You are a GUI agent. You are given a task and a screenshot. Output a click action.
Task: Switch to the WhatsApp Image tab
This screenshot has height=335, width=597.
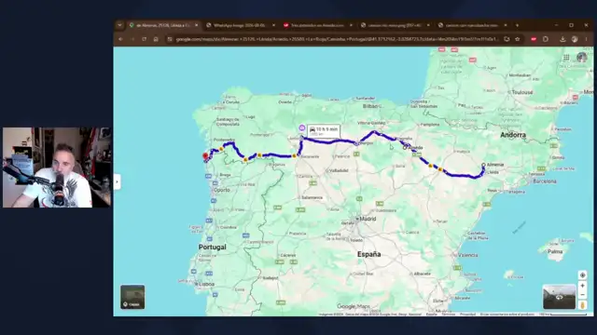pos(241,25)
